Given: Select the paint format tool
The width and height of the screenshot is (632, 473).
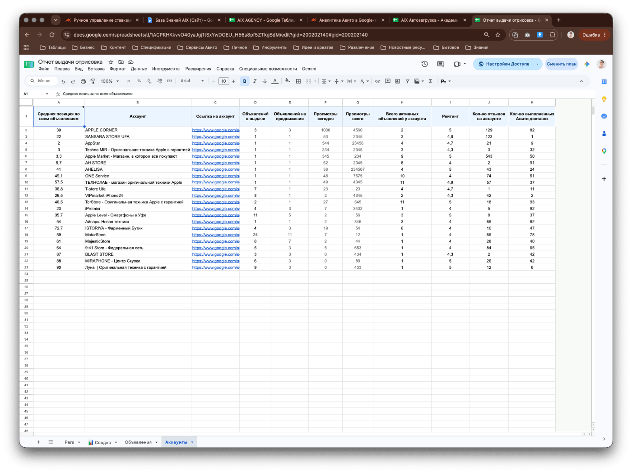Looking at the screenshot, I should 93,81.
